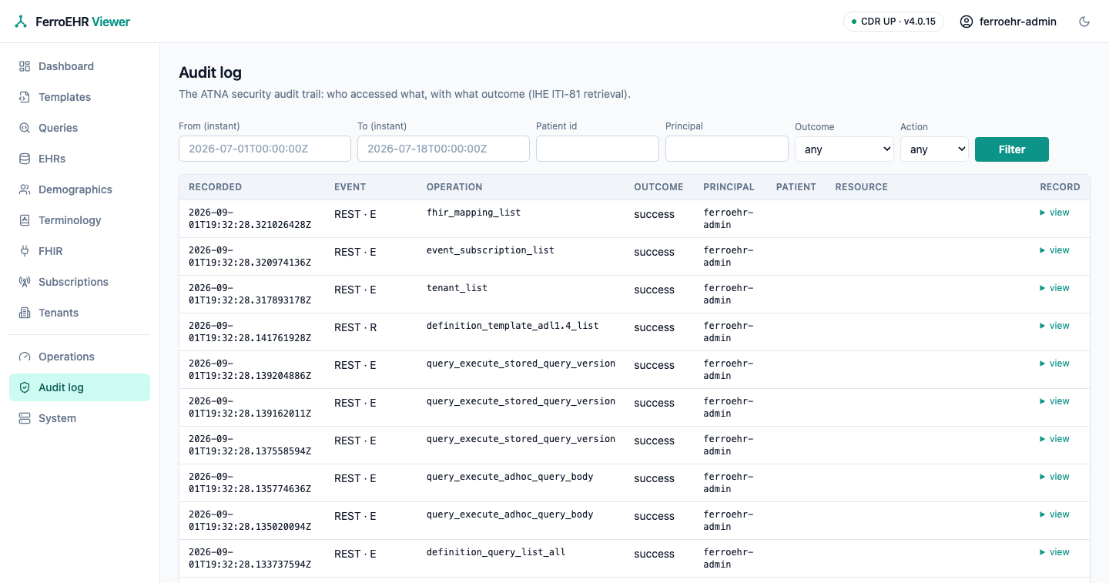
Task: Click the Templates sidebar icon
Action: [25, 97]
